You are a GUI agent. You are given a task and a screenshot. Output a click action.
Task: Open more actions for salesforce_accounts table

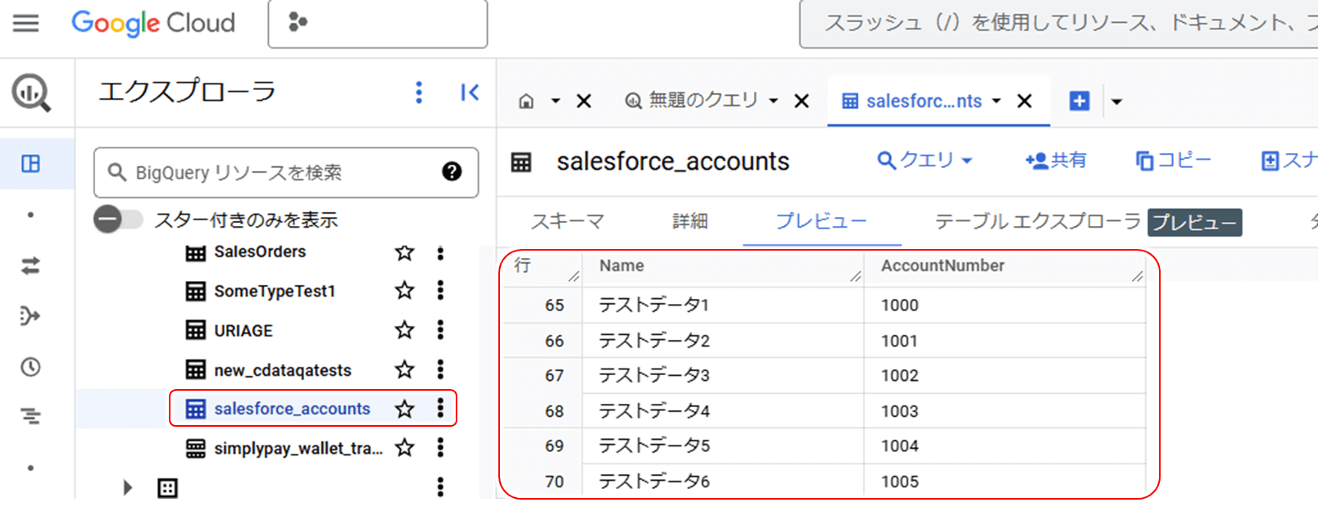(440, 408)
